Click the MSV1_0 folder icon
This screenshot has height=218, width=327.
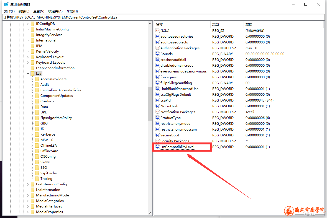click(x=37, y=140)
